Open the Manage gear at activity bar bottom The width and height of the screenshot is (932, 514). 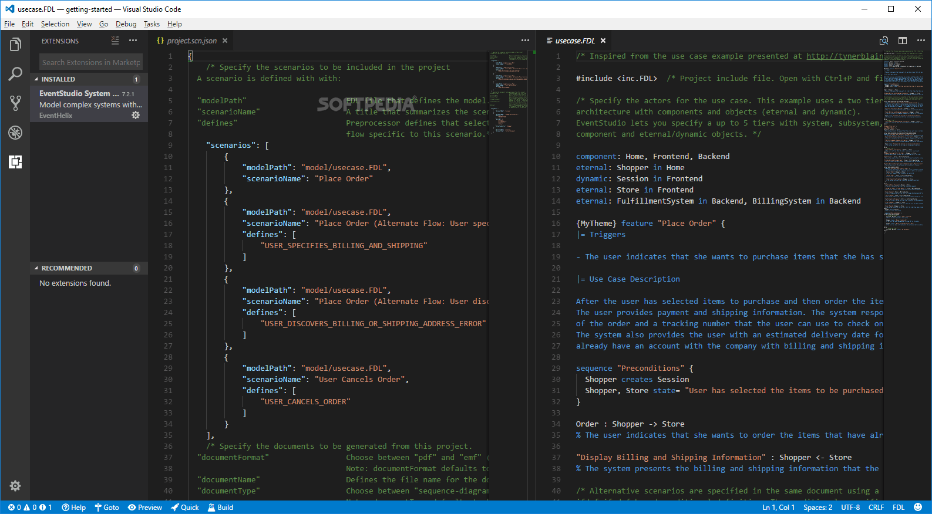(x=15, y=486)
